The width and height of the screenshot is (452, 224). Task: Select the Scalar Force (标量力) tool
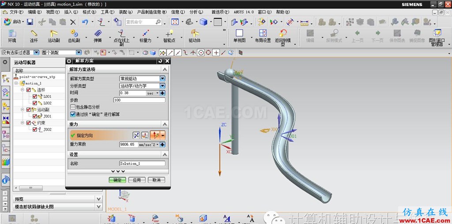click(145, 36)
